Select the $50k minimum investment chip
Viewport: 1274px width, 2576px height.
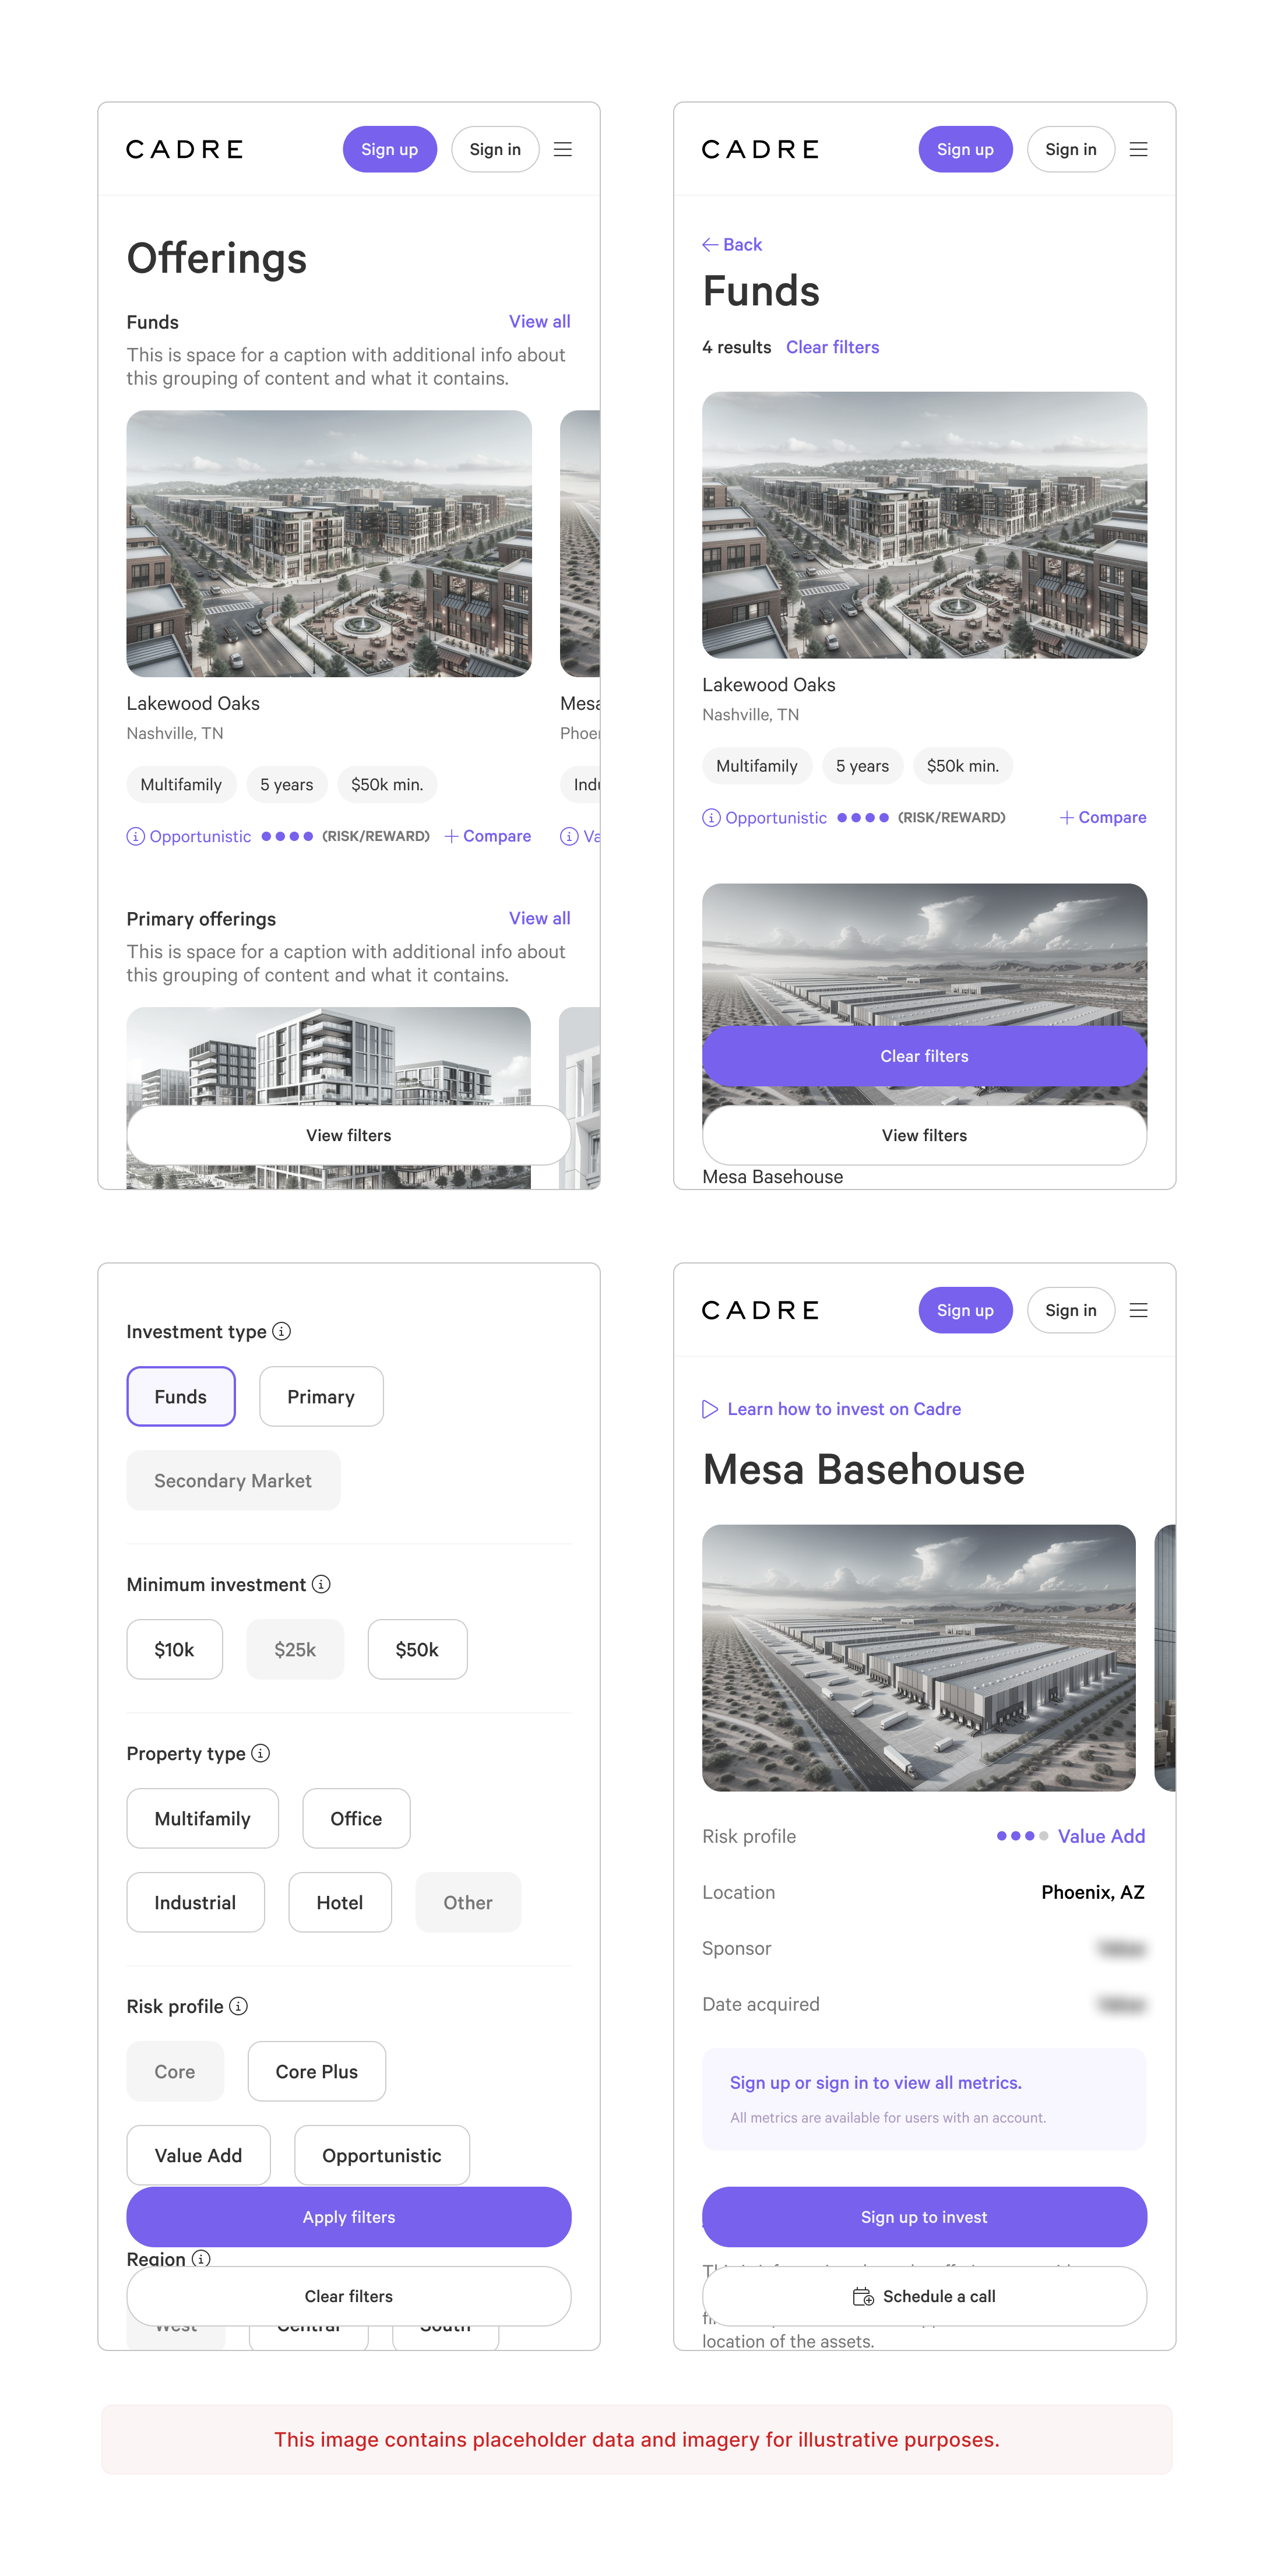417,1650
